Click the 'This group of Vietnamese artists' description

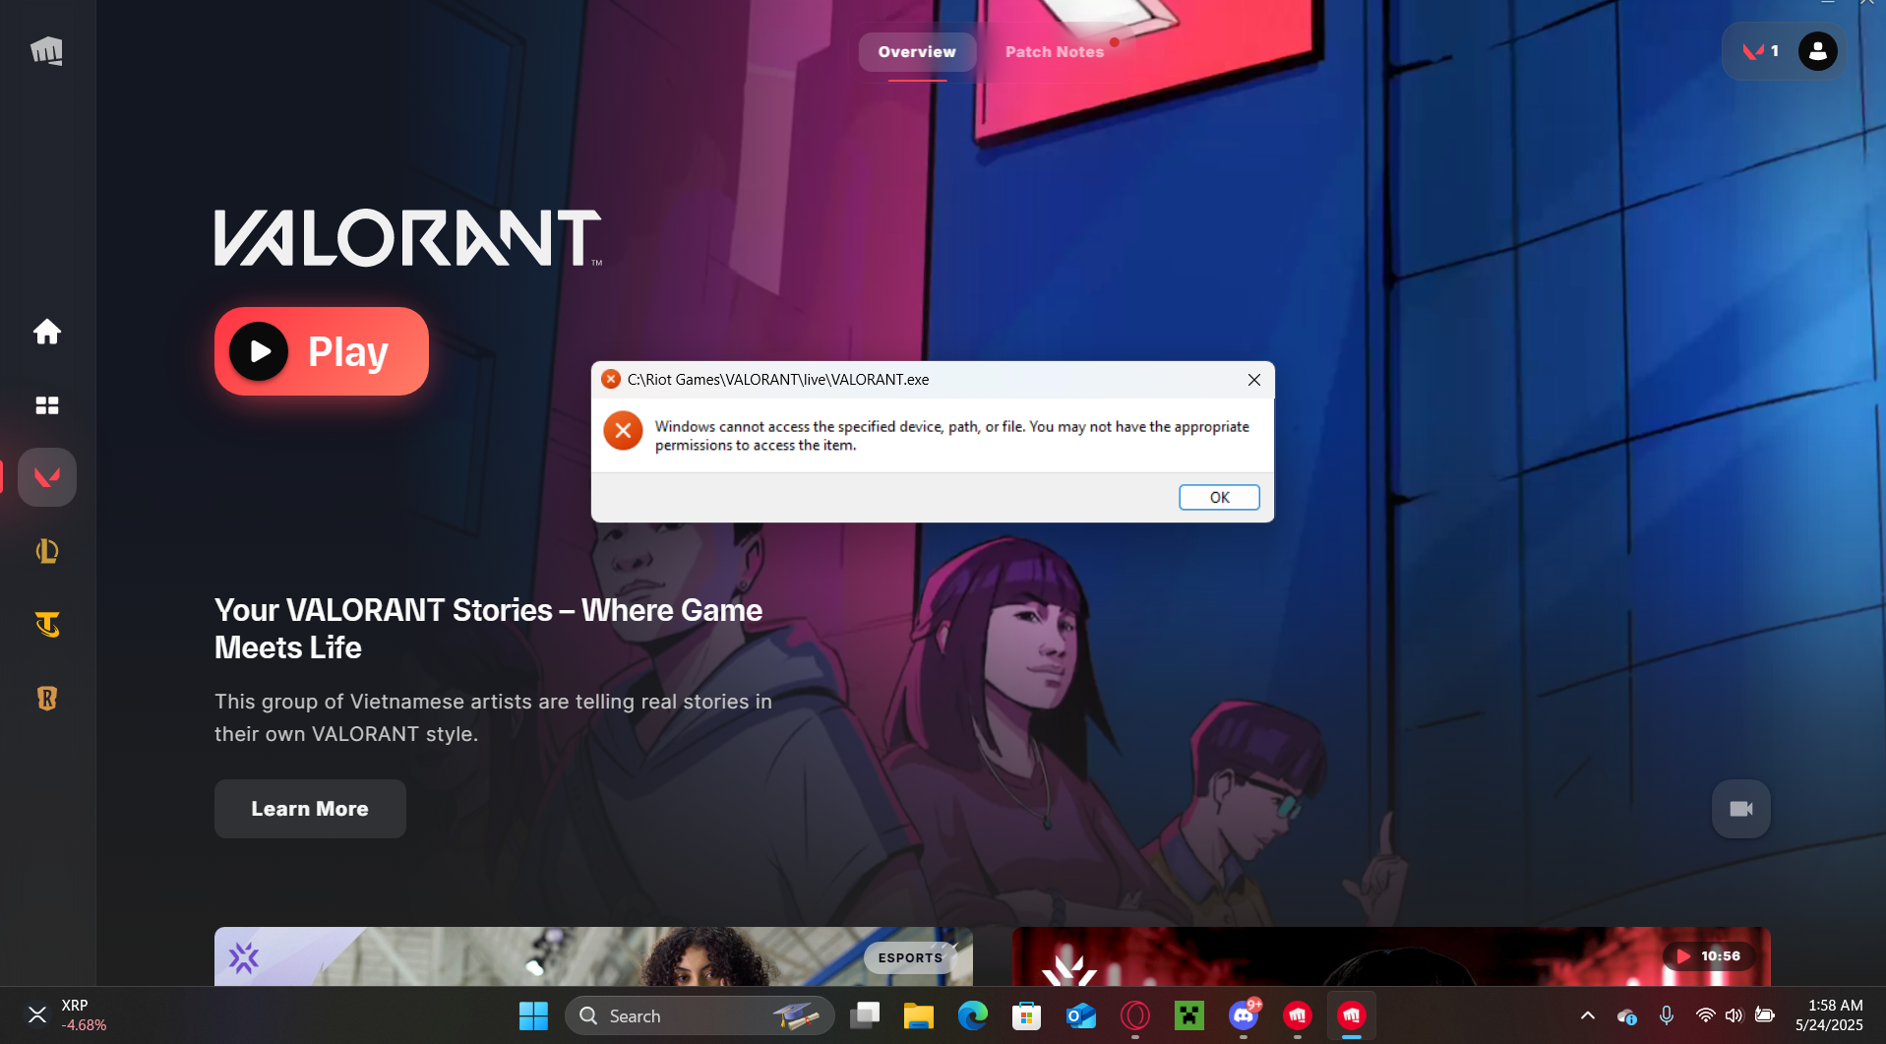point(493,717)
